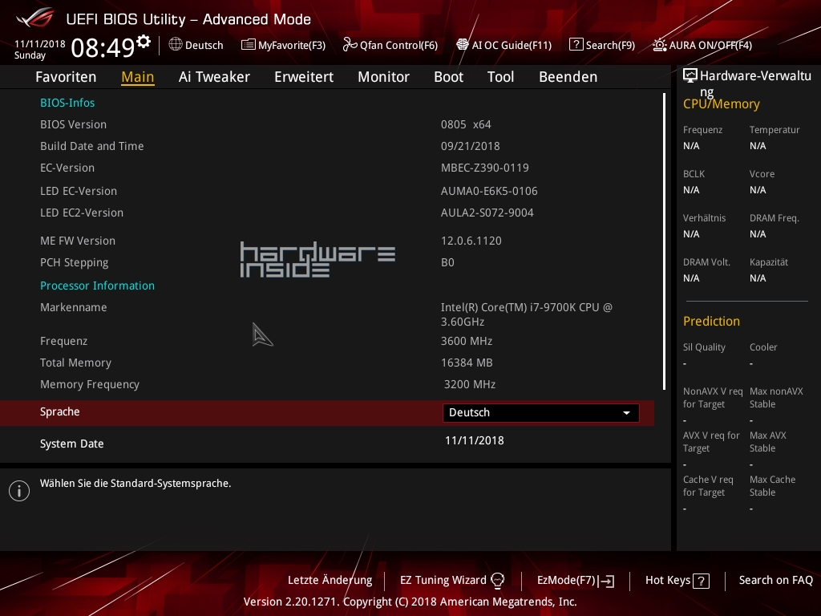Open MyFavorite list icon

tap(248, 45)
